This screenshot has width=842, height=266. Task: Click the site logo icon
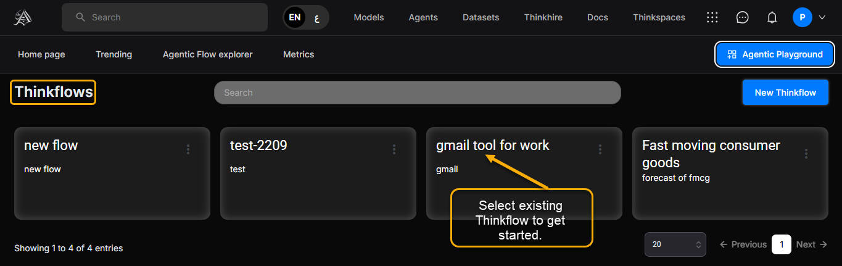pyautogui.click(x=23, y=17)
